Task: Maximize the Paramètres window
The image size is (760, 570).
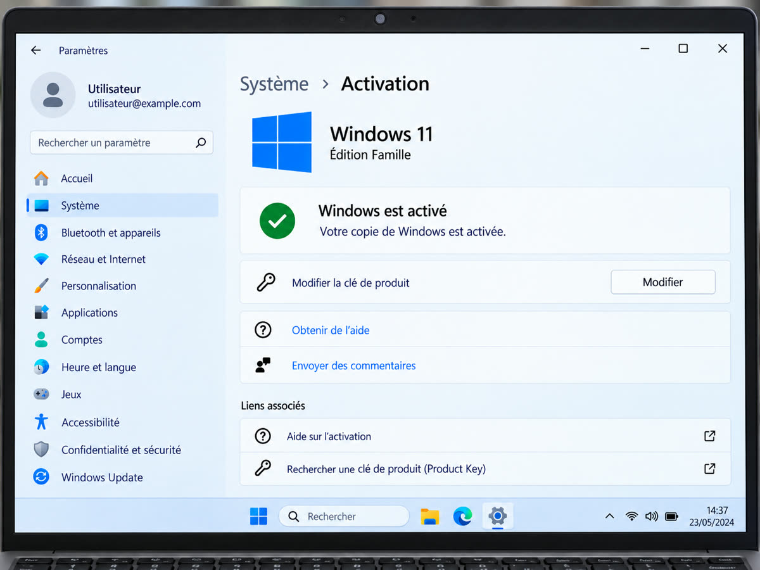Action: click(x=683, y=49)
